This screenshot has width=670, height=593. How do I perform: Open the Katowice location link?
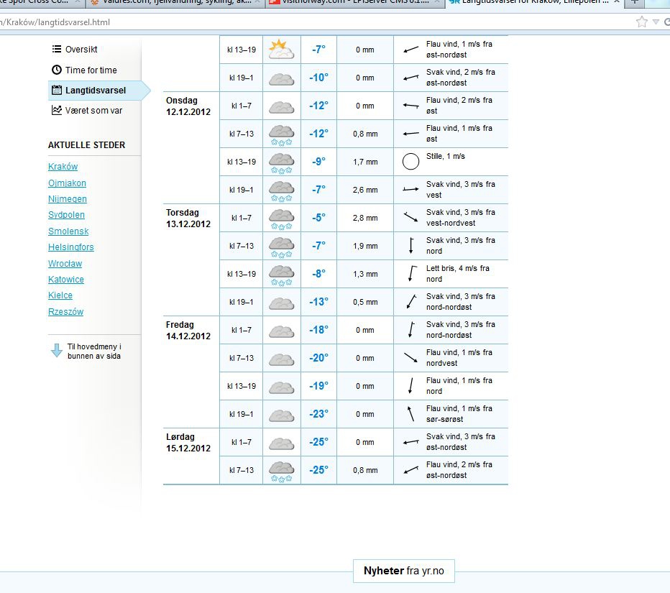[66, 280]
